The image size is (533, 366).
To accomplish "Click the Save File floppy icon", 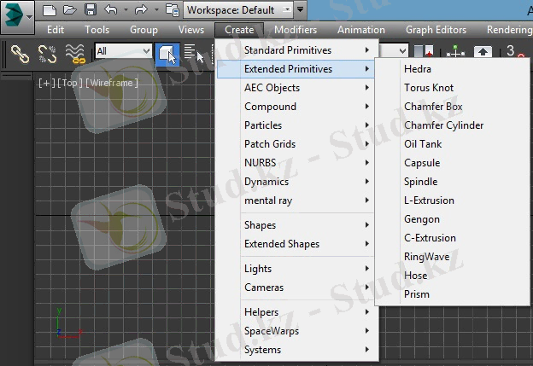I will pos(90,10).
